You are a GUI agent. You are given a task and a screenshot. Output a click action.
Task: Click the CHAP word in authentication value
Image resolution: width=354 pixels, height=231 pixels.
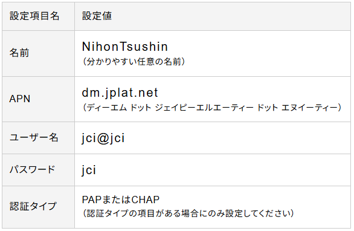coord(146,200)
